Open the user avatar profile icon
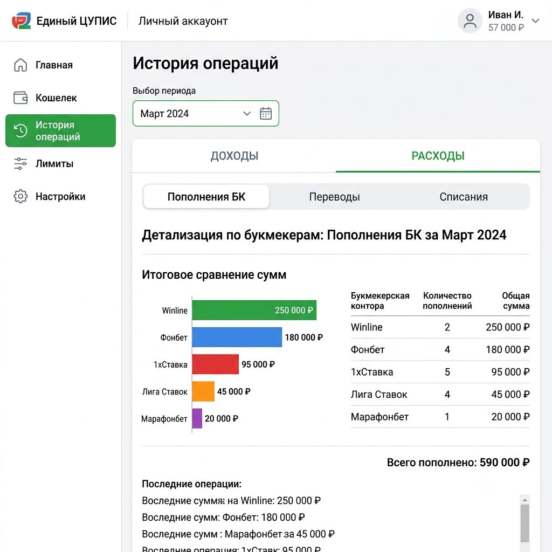552x552 pixels. click(x=470, y=21)
